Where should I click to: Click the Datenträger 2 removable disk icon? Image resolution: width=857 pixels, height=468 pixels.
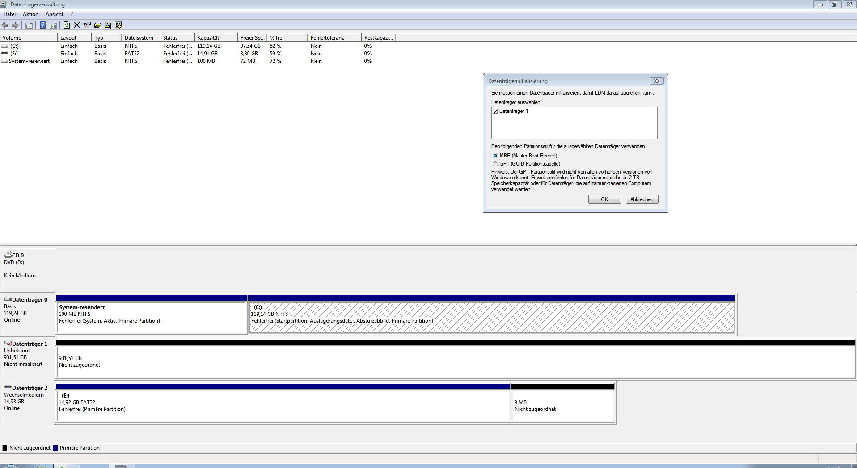[x=8, y=387]
